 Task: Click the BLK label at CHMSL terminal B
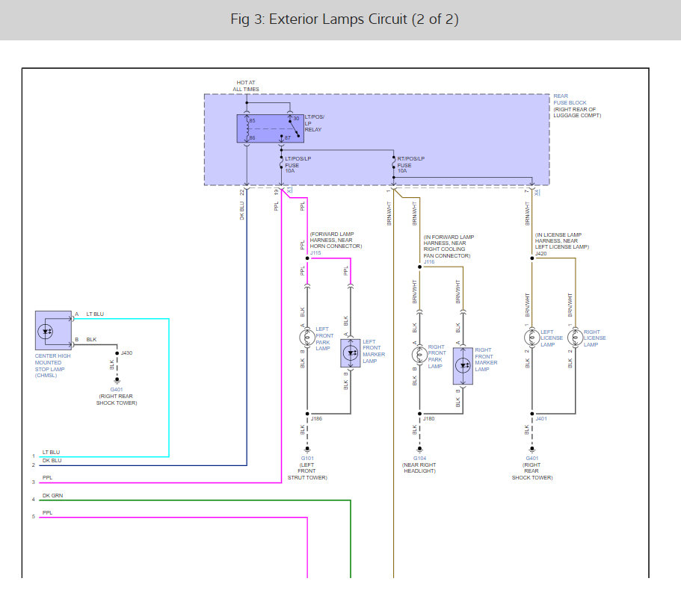[91, 340]
